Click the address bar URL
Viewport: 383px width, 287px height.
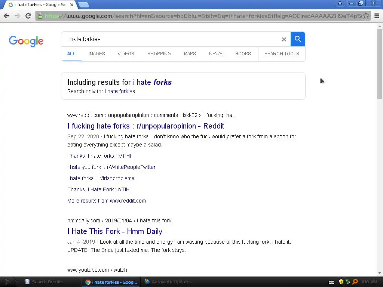(203, 16)
